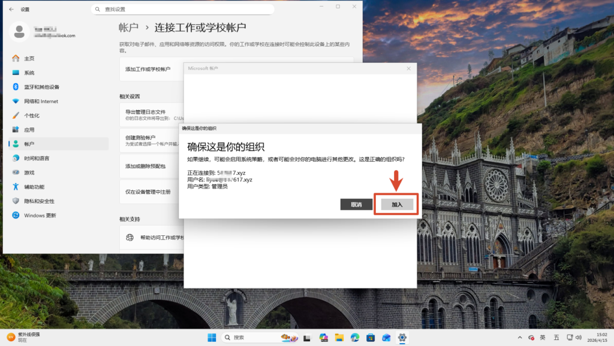Click the 加入 (Join) button
The width and height of the screenshot is (614, 346).
[397, 205]
